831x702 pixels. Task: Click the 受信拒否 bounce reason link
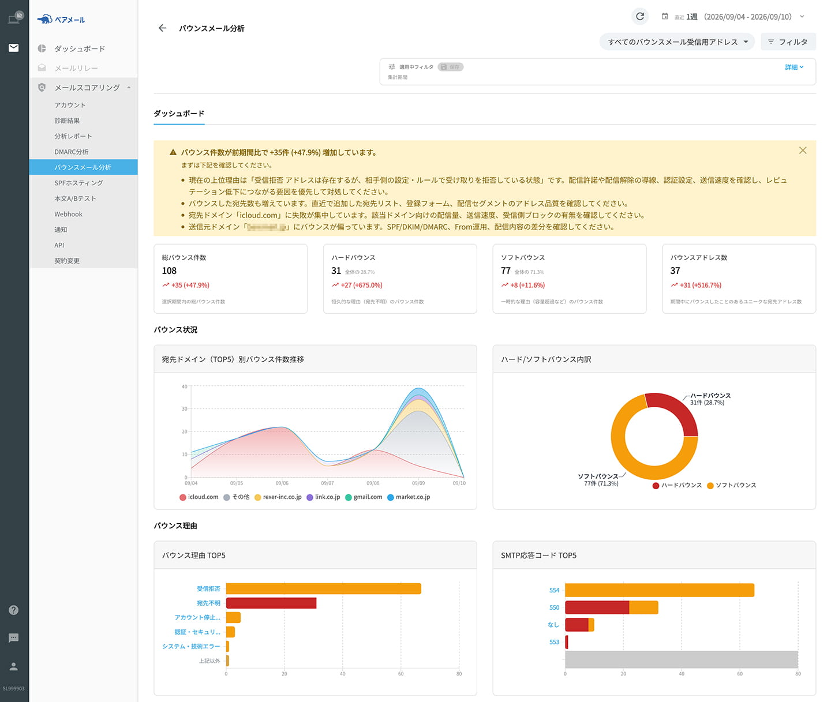pos(208,589)
